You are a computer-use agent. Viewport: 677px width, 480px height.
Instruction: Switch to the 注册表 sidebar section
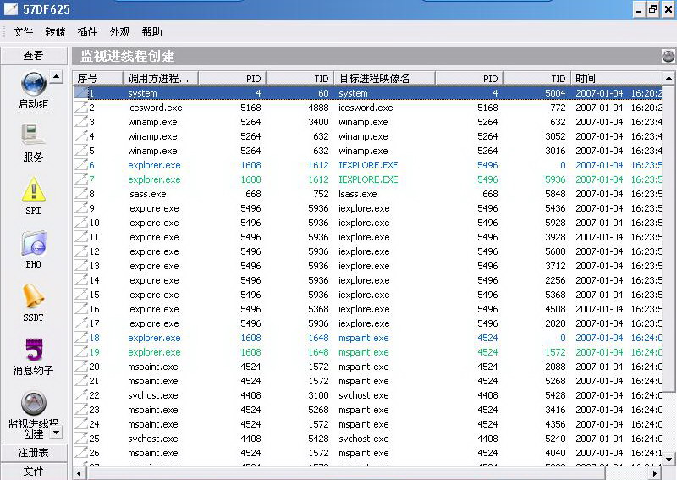point(34,452)
